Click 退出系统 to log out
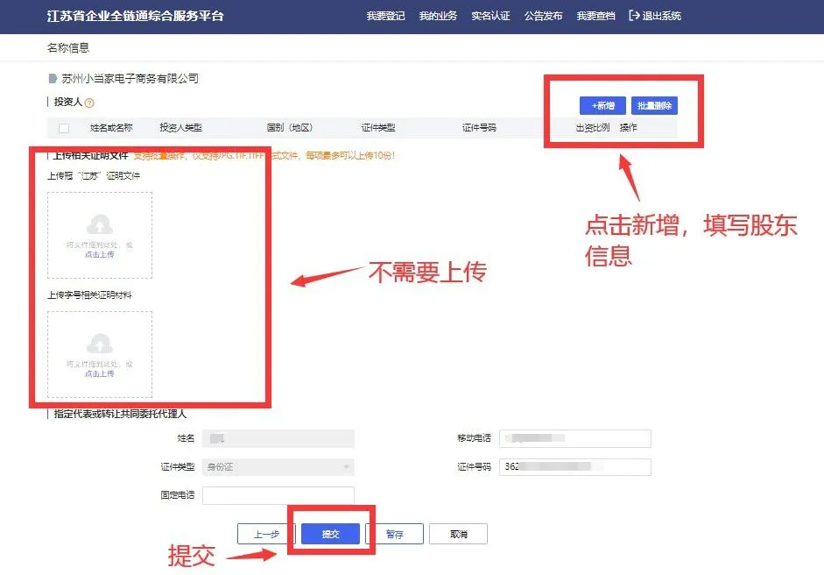Screen dimensions: 824x575 [x=655, y=17]
